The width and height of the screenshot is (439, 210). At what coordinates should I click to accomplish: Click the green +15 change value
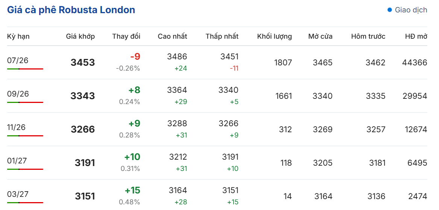(132, 190)
